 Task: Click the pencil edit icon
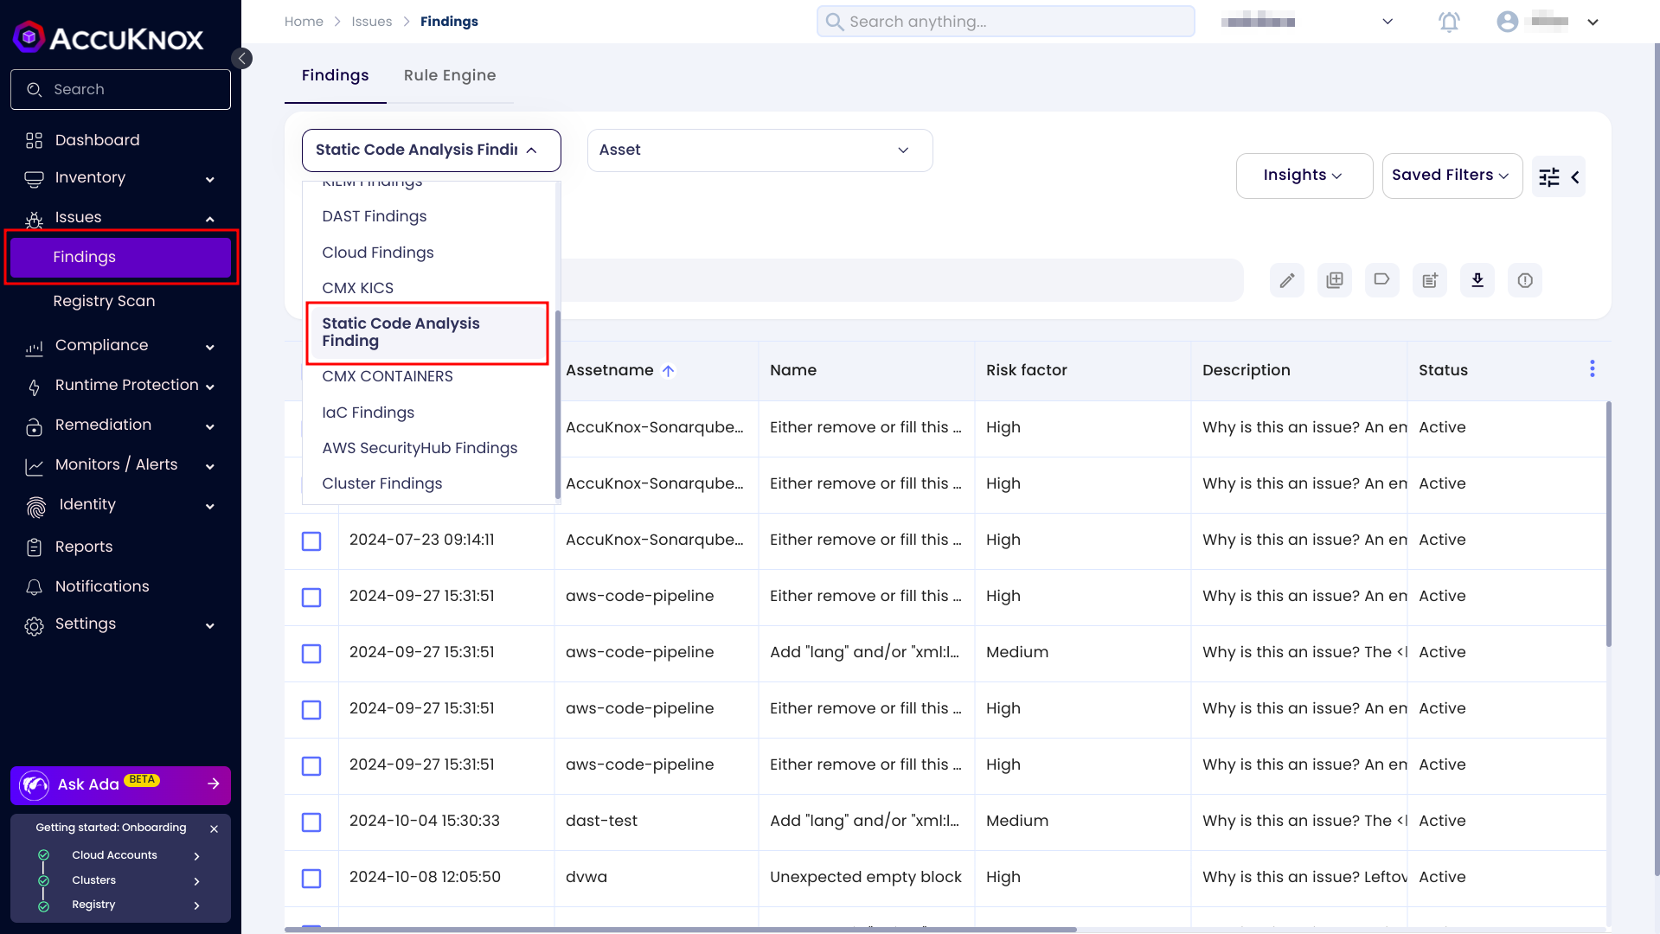pyautogui.click(x=1287, y=280)
